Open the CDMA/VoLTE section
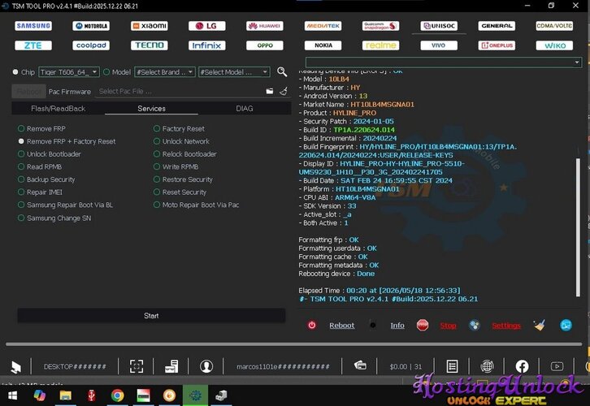Image resolution: width=590 pixels, height=406 pixels. tap(554, 25)
